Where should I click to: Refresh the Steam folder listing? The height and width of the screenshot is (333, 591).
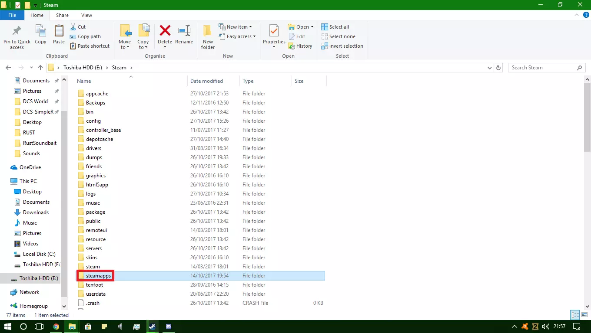tap(499, 68)
